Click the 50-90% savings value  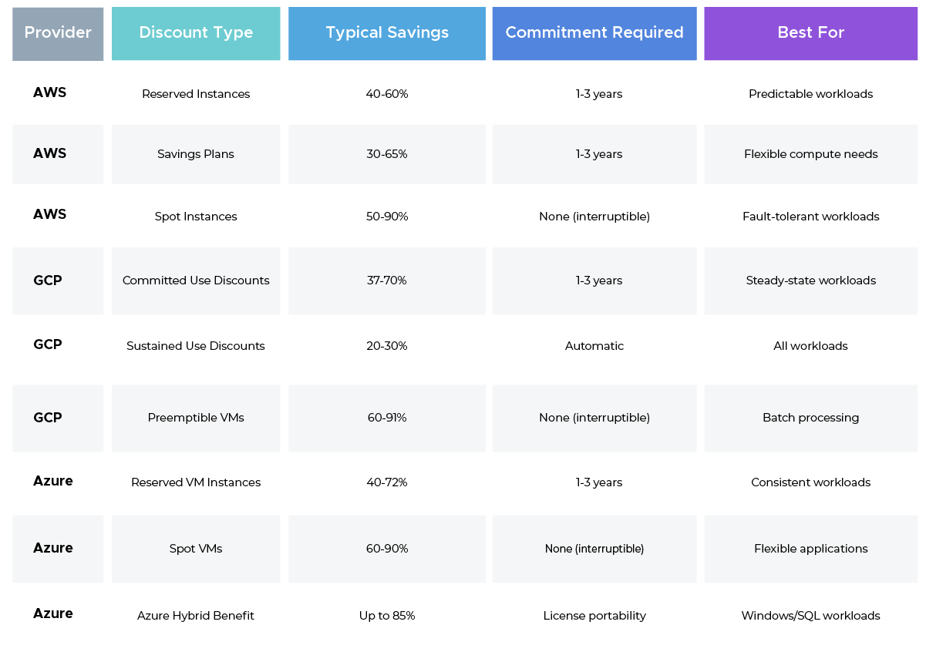(386, 217)
